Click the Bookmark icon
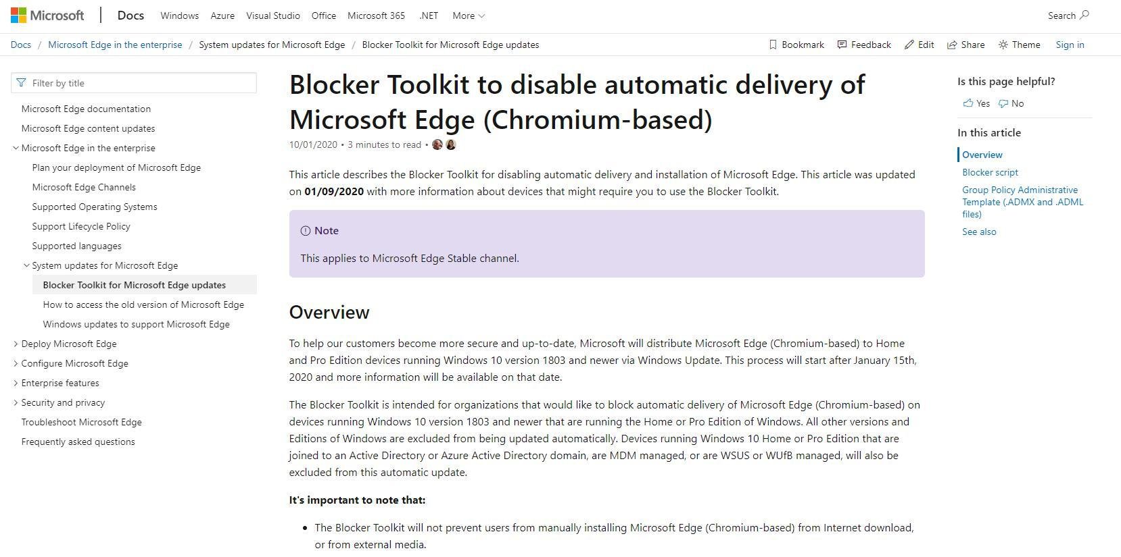1121x557 pixels. click(x=773, y=45)
